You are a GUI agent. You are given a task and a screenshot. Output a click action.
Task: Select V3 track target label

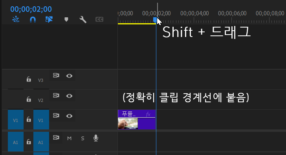(x=41, y=80)
